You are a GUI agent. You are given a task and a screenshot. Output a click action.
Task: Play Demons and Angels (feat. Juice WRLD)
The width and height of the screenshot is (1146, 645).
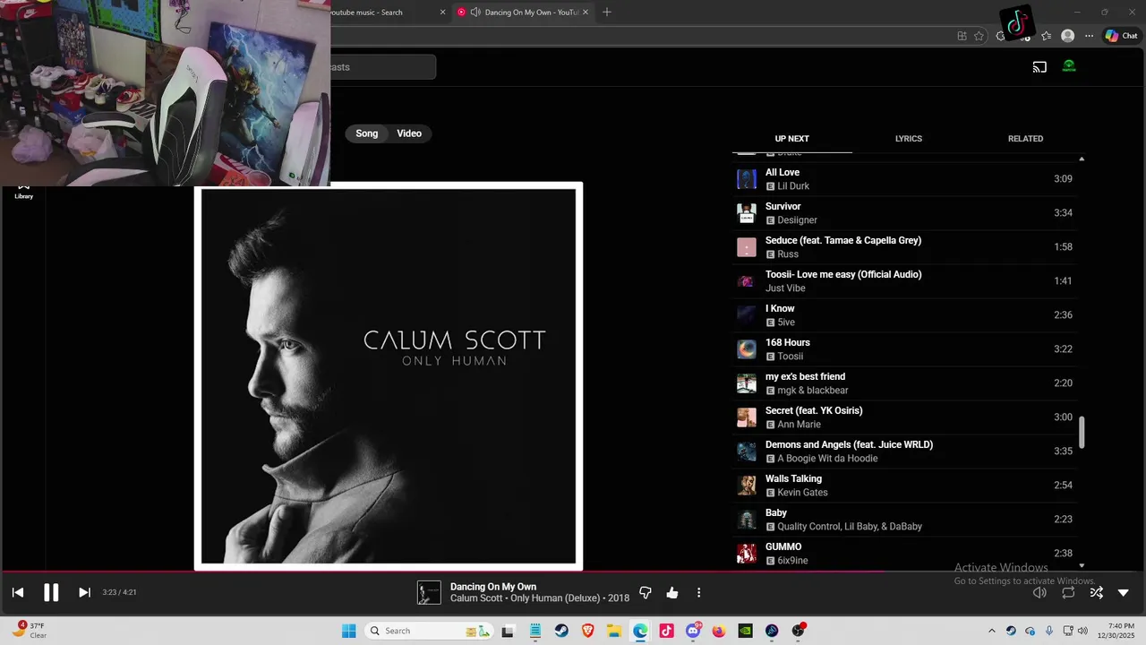[904, 451]
